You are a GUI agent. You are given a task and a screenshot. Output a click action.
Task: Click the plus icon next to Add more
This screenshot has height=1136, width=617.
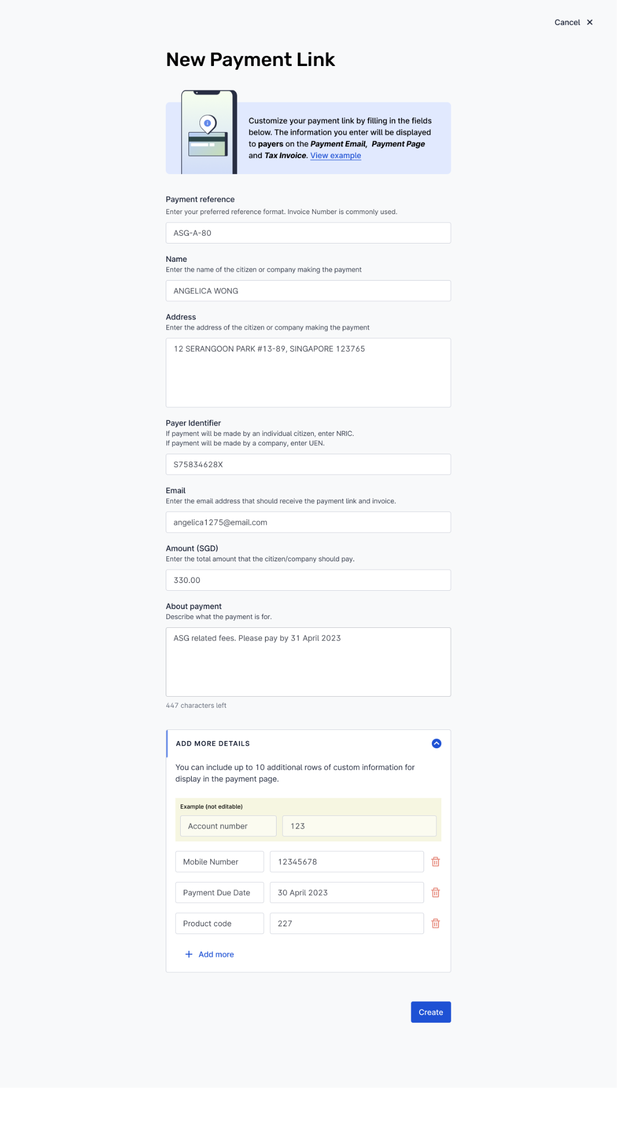click(x=188, y=954)
